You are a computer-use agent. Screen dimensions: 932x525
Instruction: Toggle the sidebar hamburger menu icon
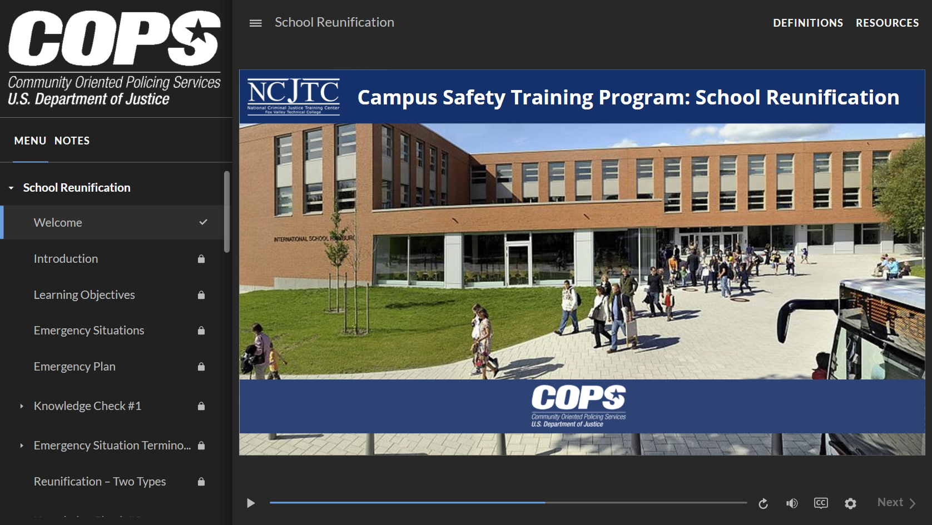(x=255, y=23)
